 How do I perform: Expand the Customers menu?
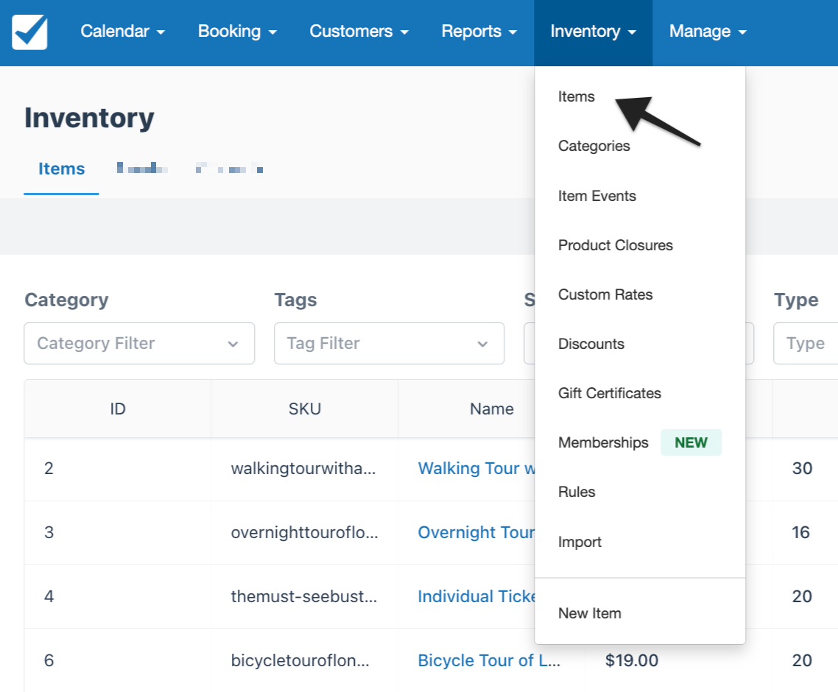coord(359,32)
